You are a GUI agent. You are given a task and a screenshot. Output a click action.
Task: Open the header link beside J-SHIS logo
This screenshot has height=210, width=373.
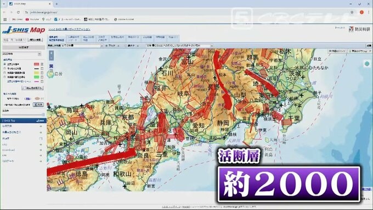pos(69,29)
